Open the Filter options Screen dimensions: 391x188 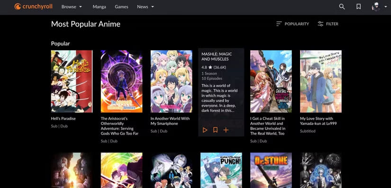pyautogui.click(x=328, y=24)
